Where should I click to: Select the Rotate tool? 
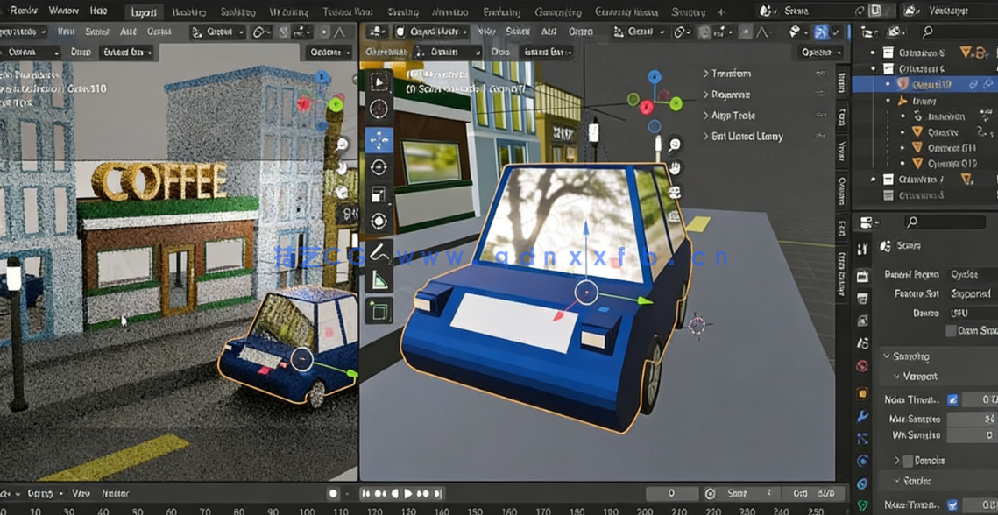(379, 168)
